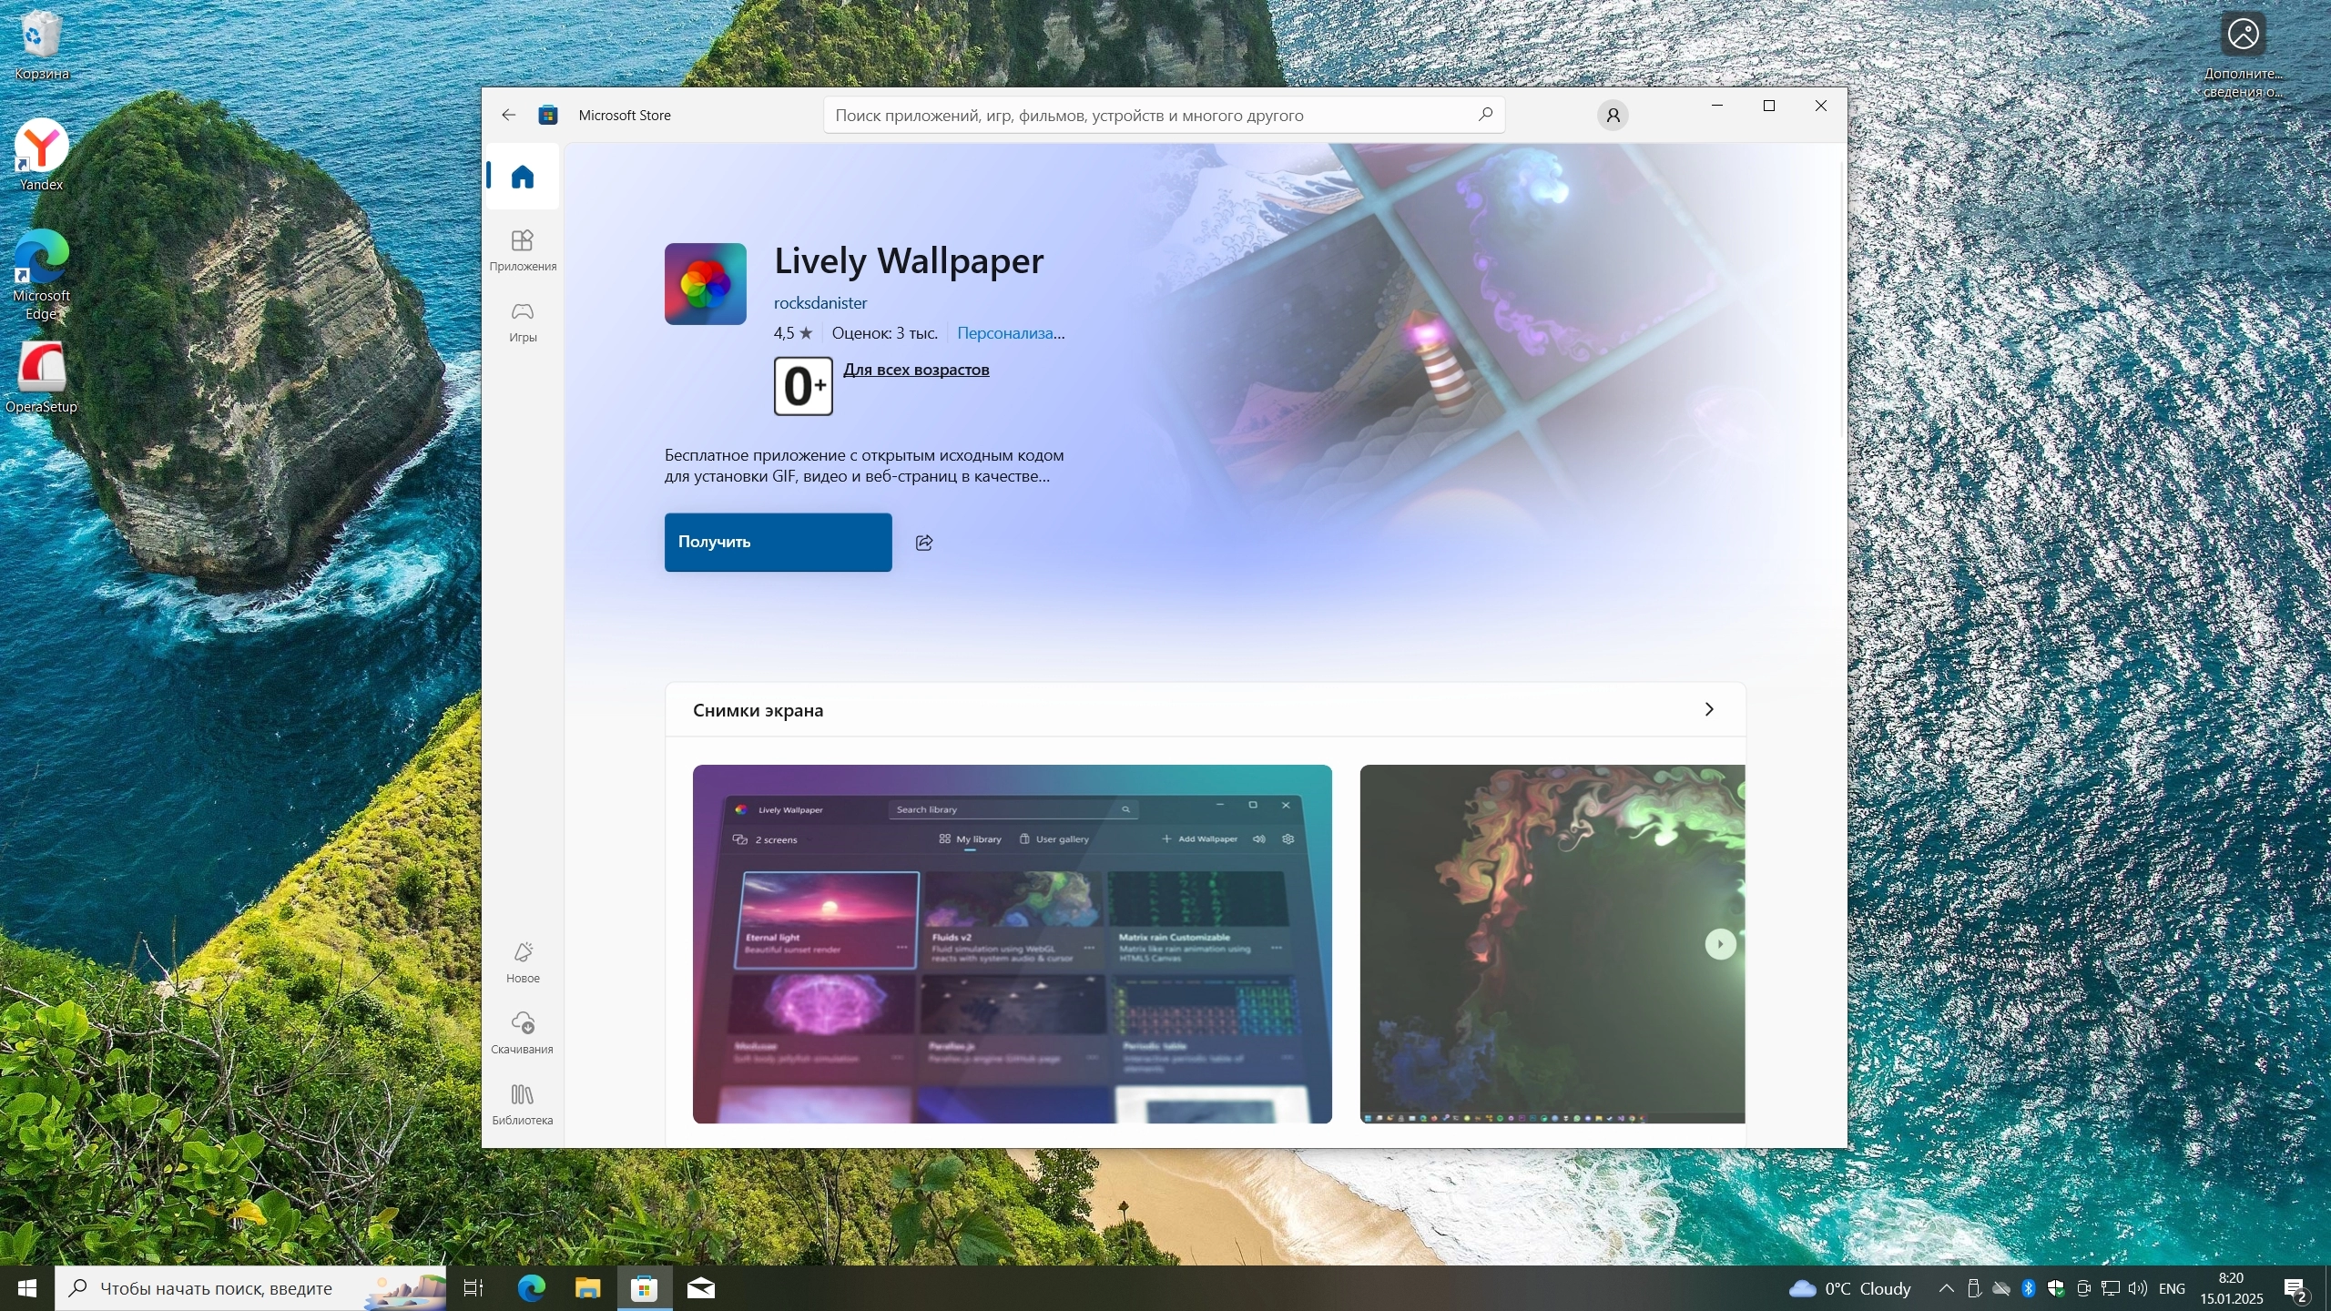Open the Приложения section in the sidebar
Screen dimensions: 2331x1311
pos(523,249)
